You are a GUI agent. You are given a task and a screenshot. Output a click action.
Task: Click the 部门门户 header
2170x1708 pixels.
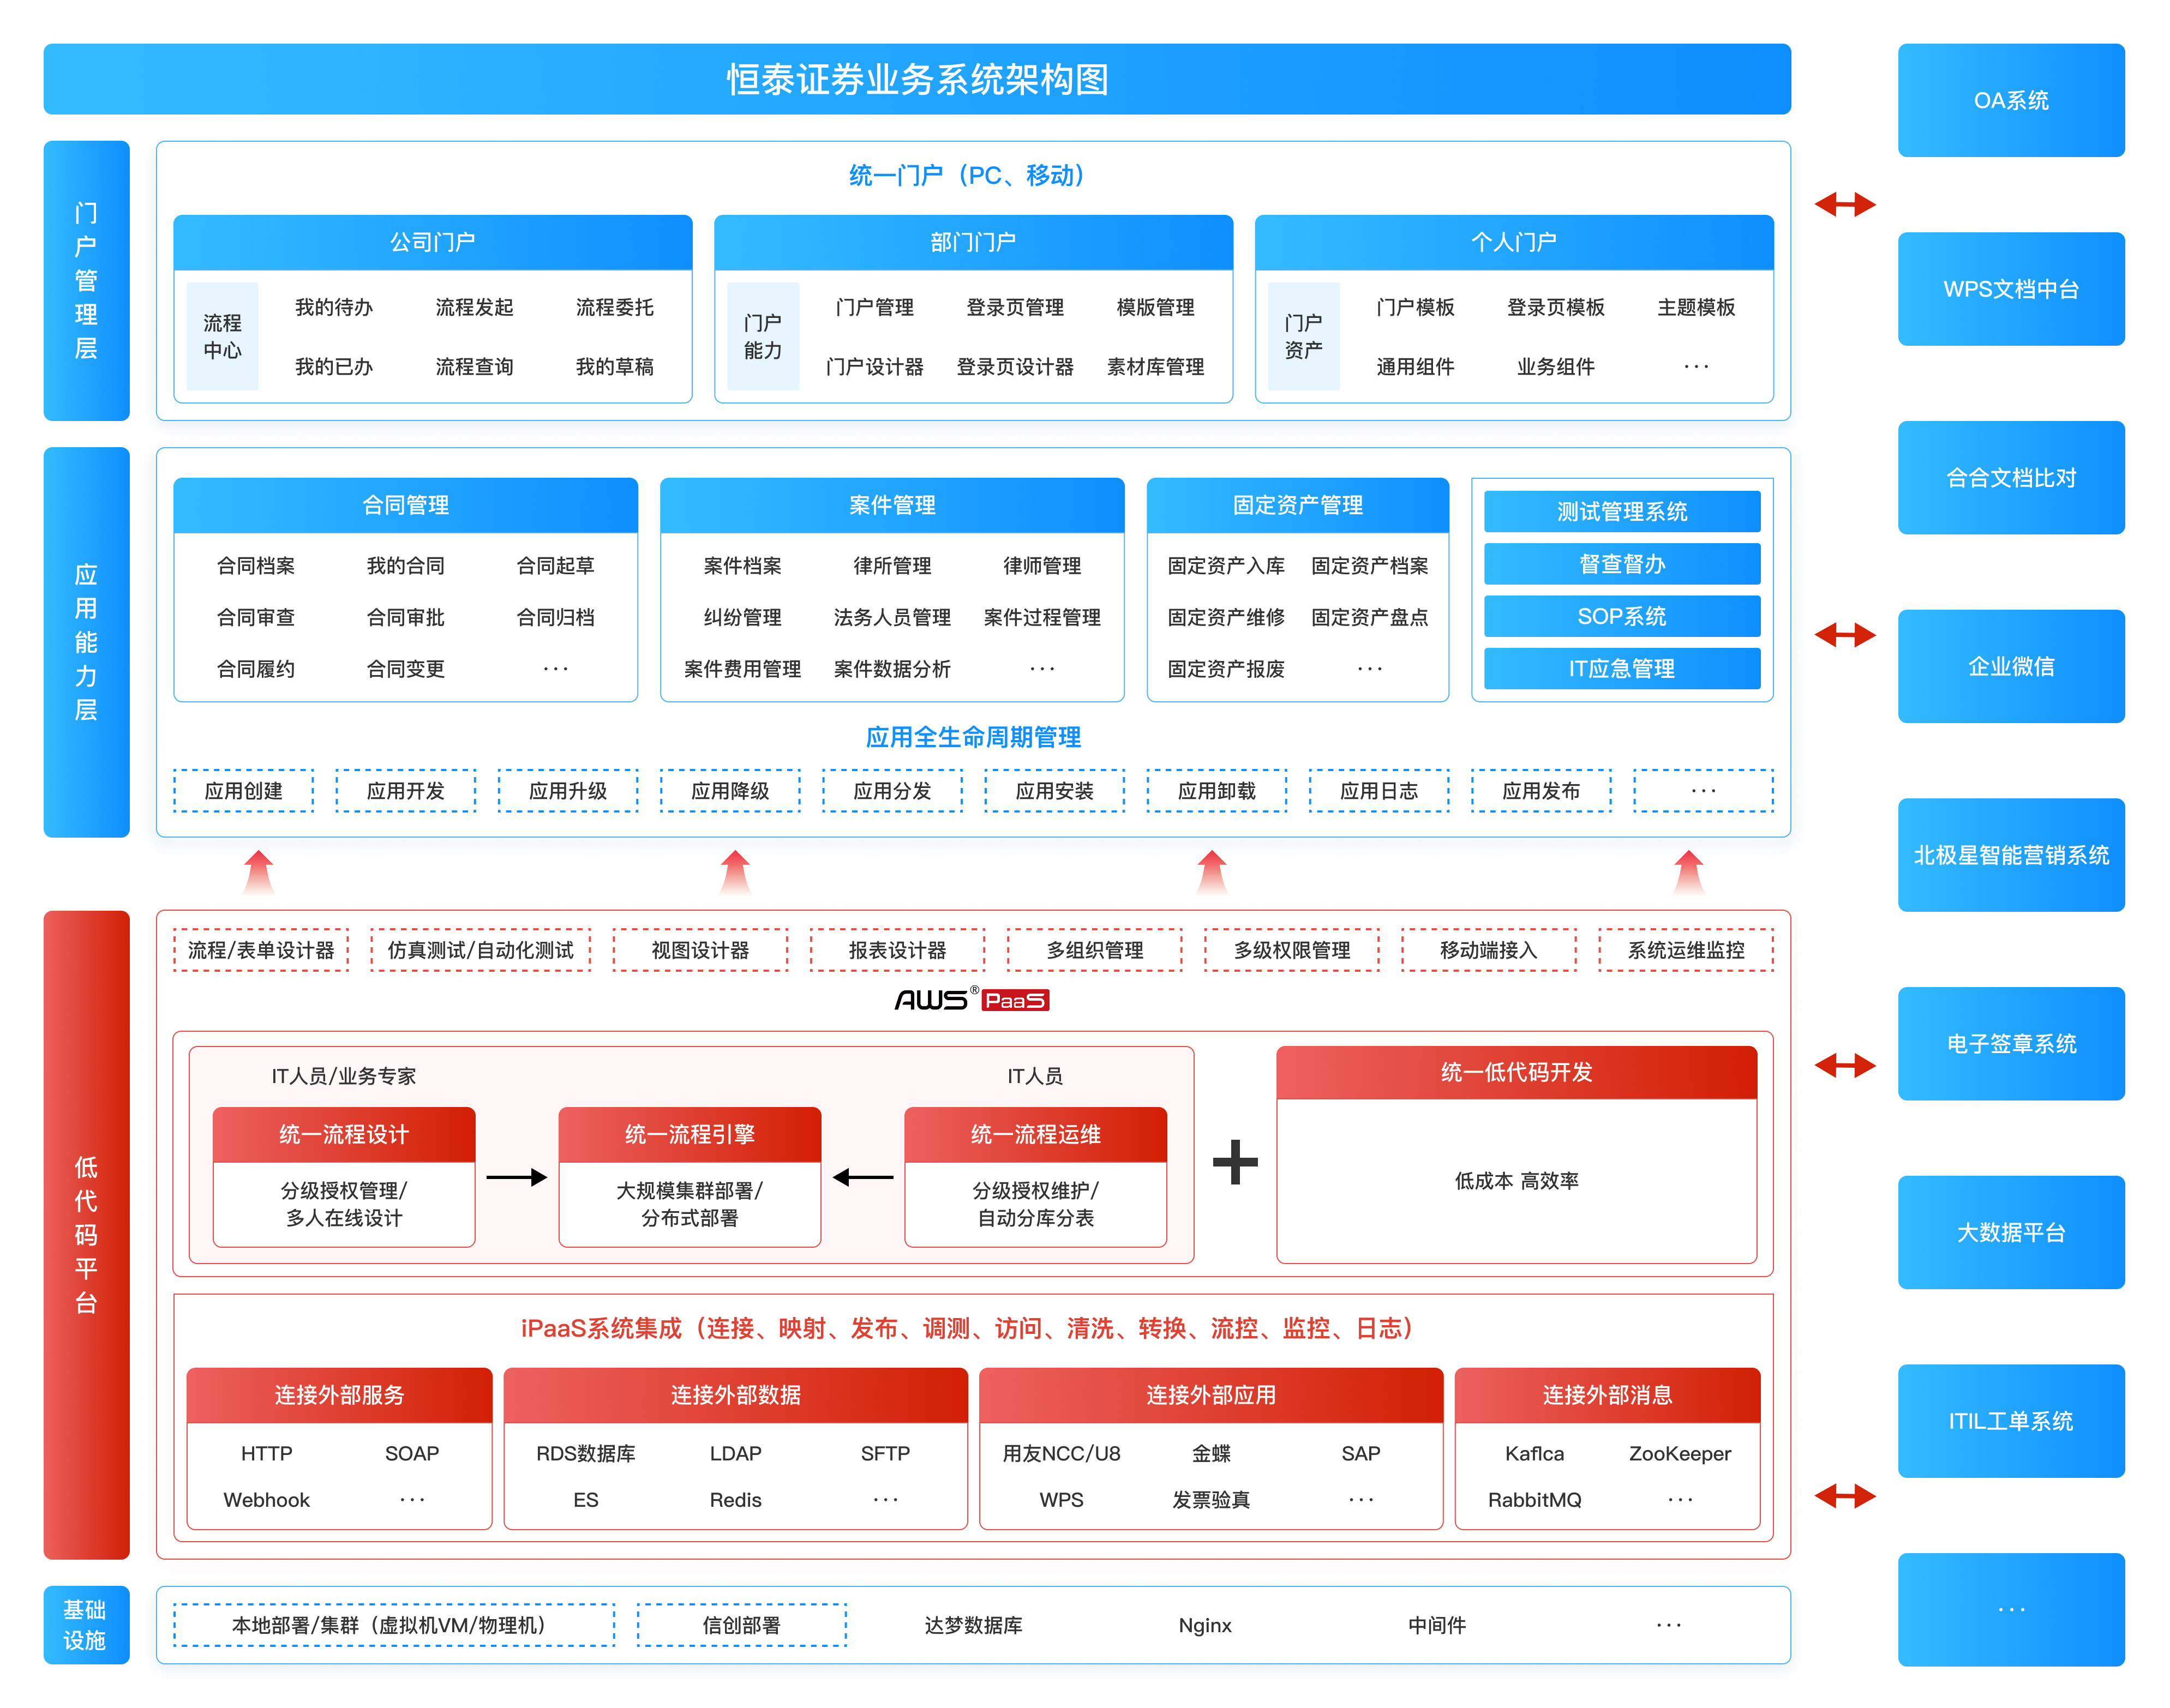(973, 242)
